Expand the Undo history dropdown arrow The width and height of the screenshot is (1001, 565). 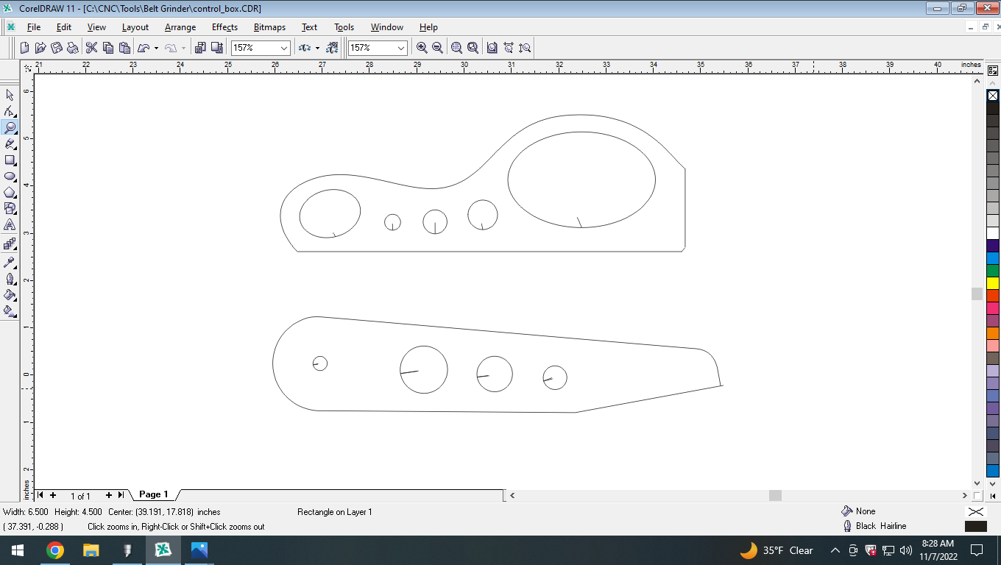coord(155,47)
